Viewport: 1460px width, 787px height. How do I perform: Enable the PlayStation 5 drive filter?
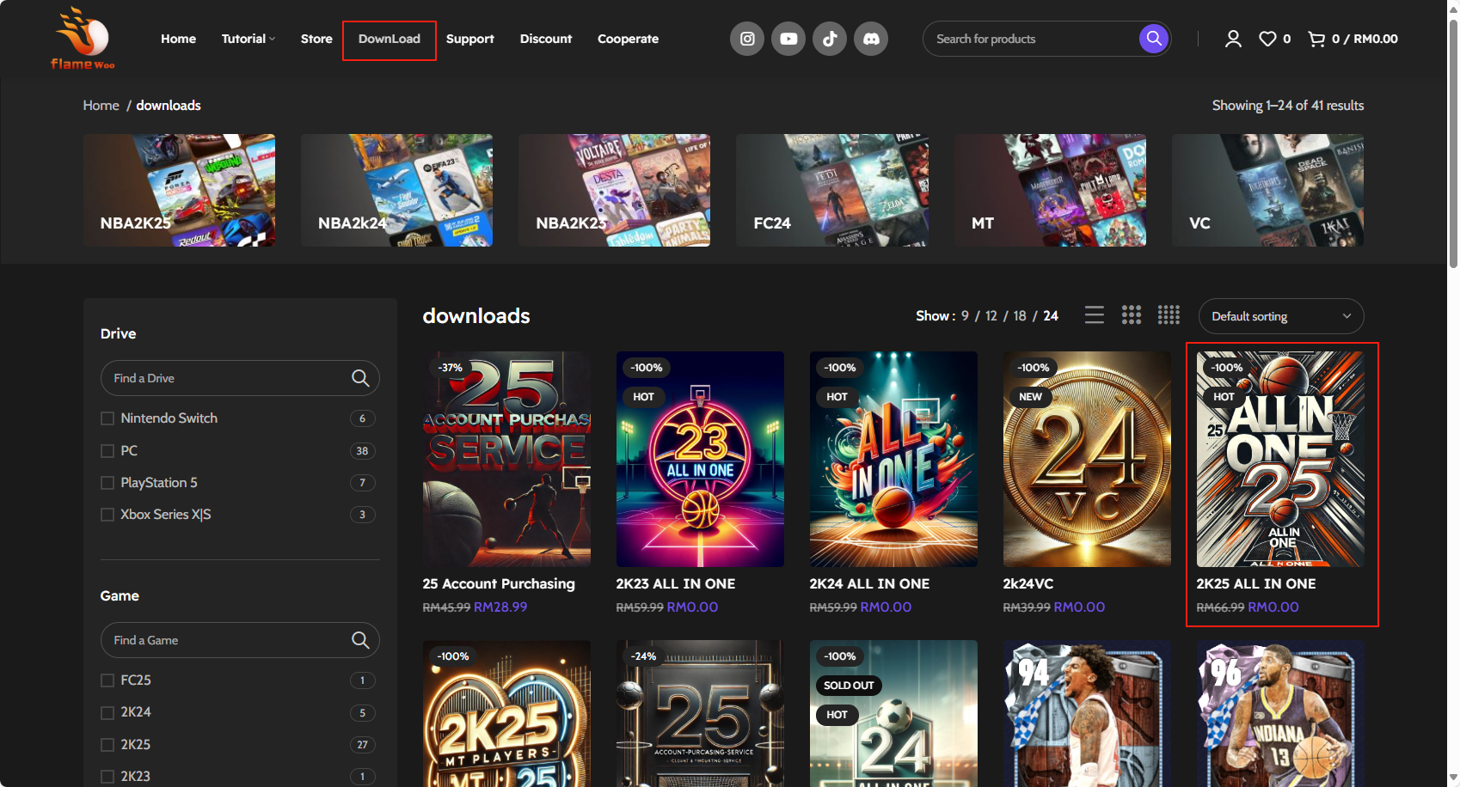[107, 483]
